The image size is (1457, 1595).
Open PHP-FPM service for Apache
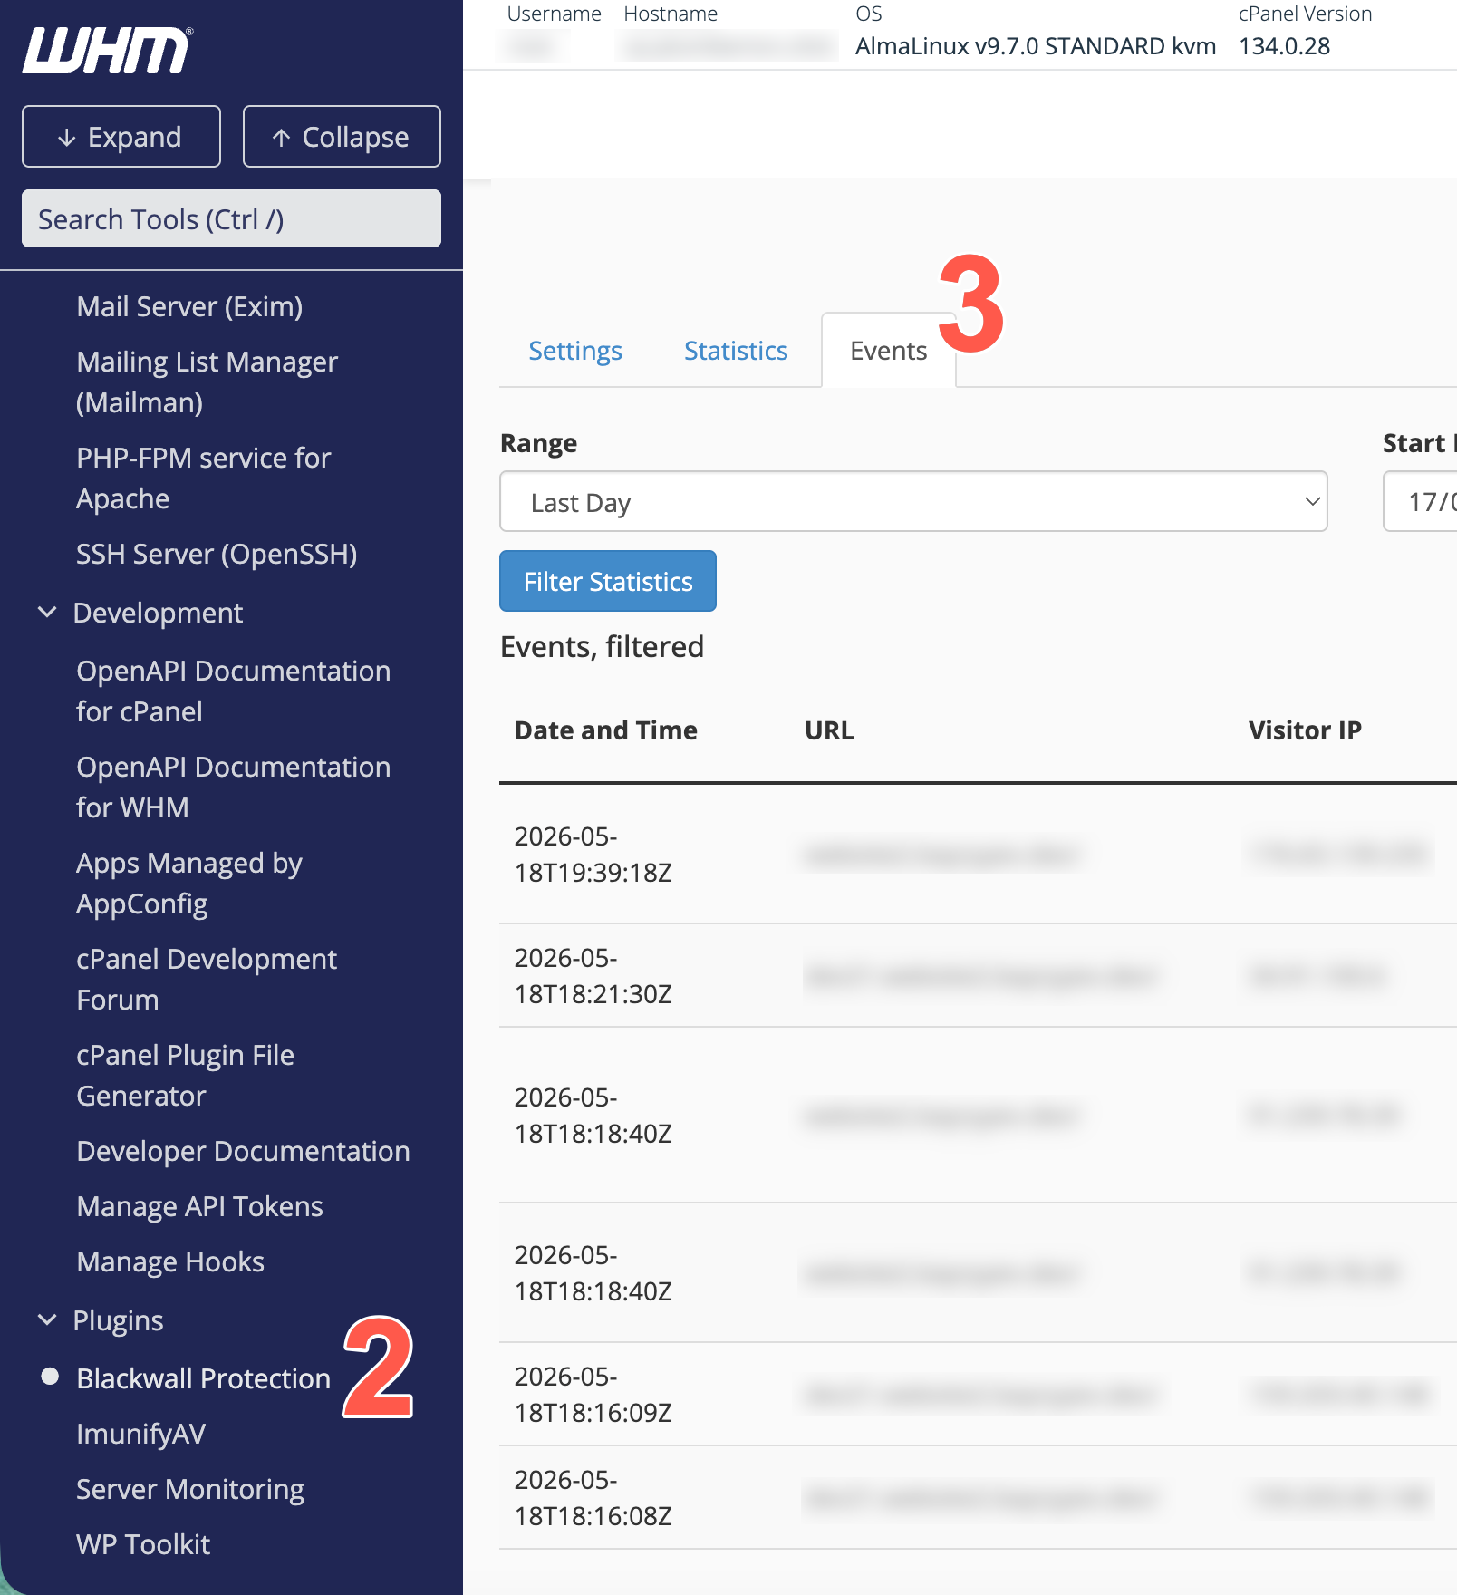(204, 478)
